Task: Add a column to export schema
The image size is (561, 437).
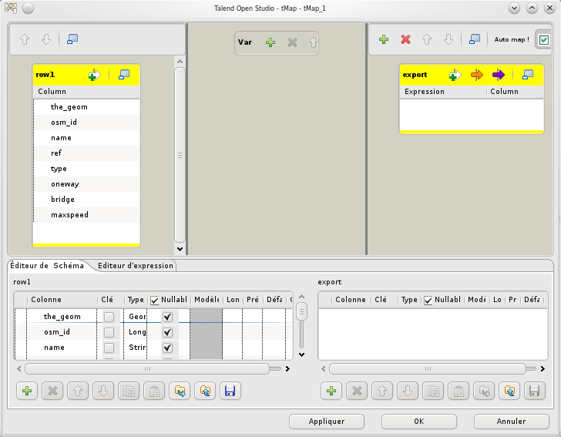Action: pos(331,391)
